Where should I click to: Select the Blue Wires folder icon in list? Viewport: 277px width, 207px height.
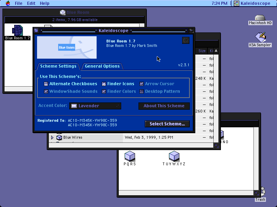(x=59, y=137)
